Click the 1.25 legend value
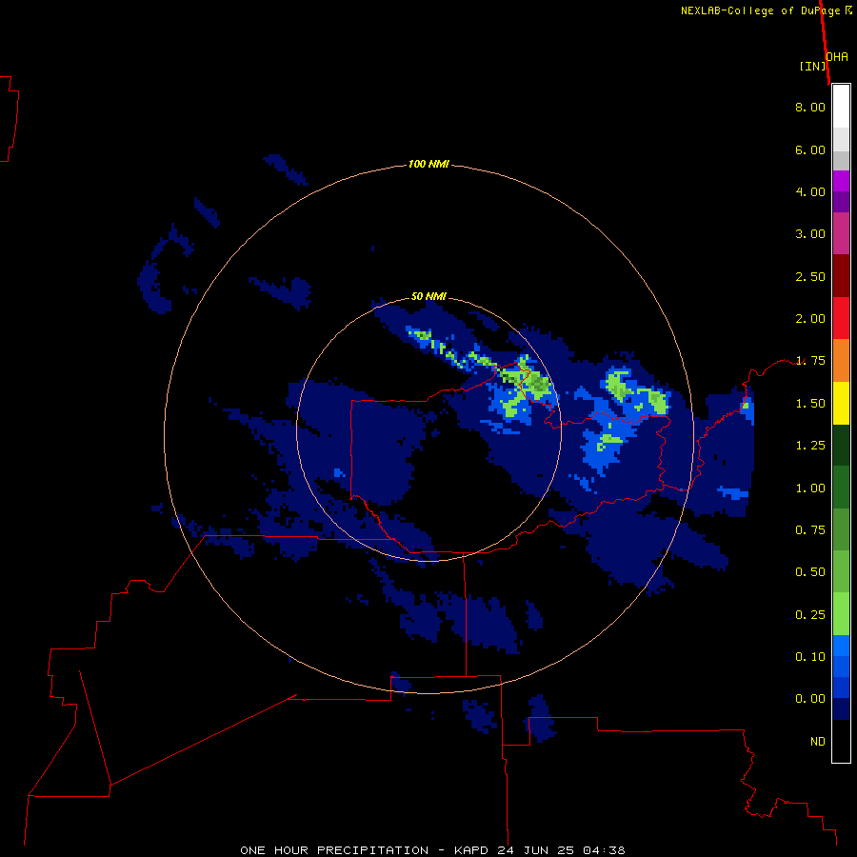The image size is (857, 857). (x=810, y=446)
